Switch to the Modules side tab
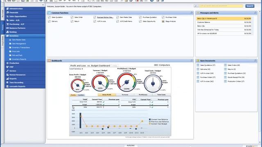 coord(2,27)
